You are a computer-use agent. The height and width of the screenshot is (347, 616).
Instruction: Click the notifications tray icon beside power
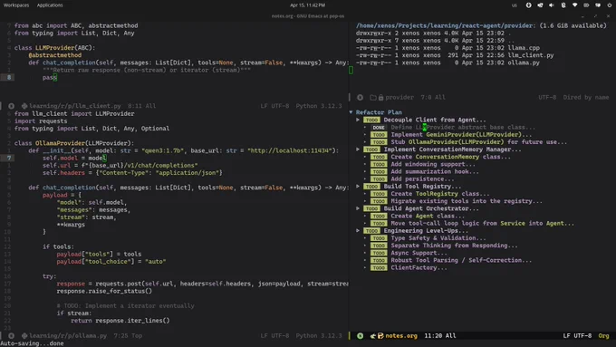pos(598,5)
